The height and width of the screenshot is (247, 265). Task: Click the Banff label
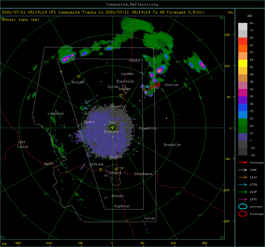pos(49,164)
